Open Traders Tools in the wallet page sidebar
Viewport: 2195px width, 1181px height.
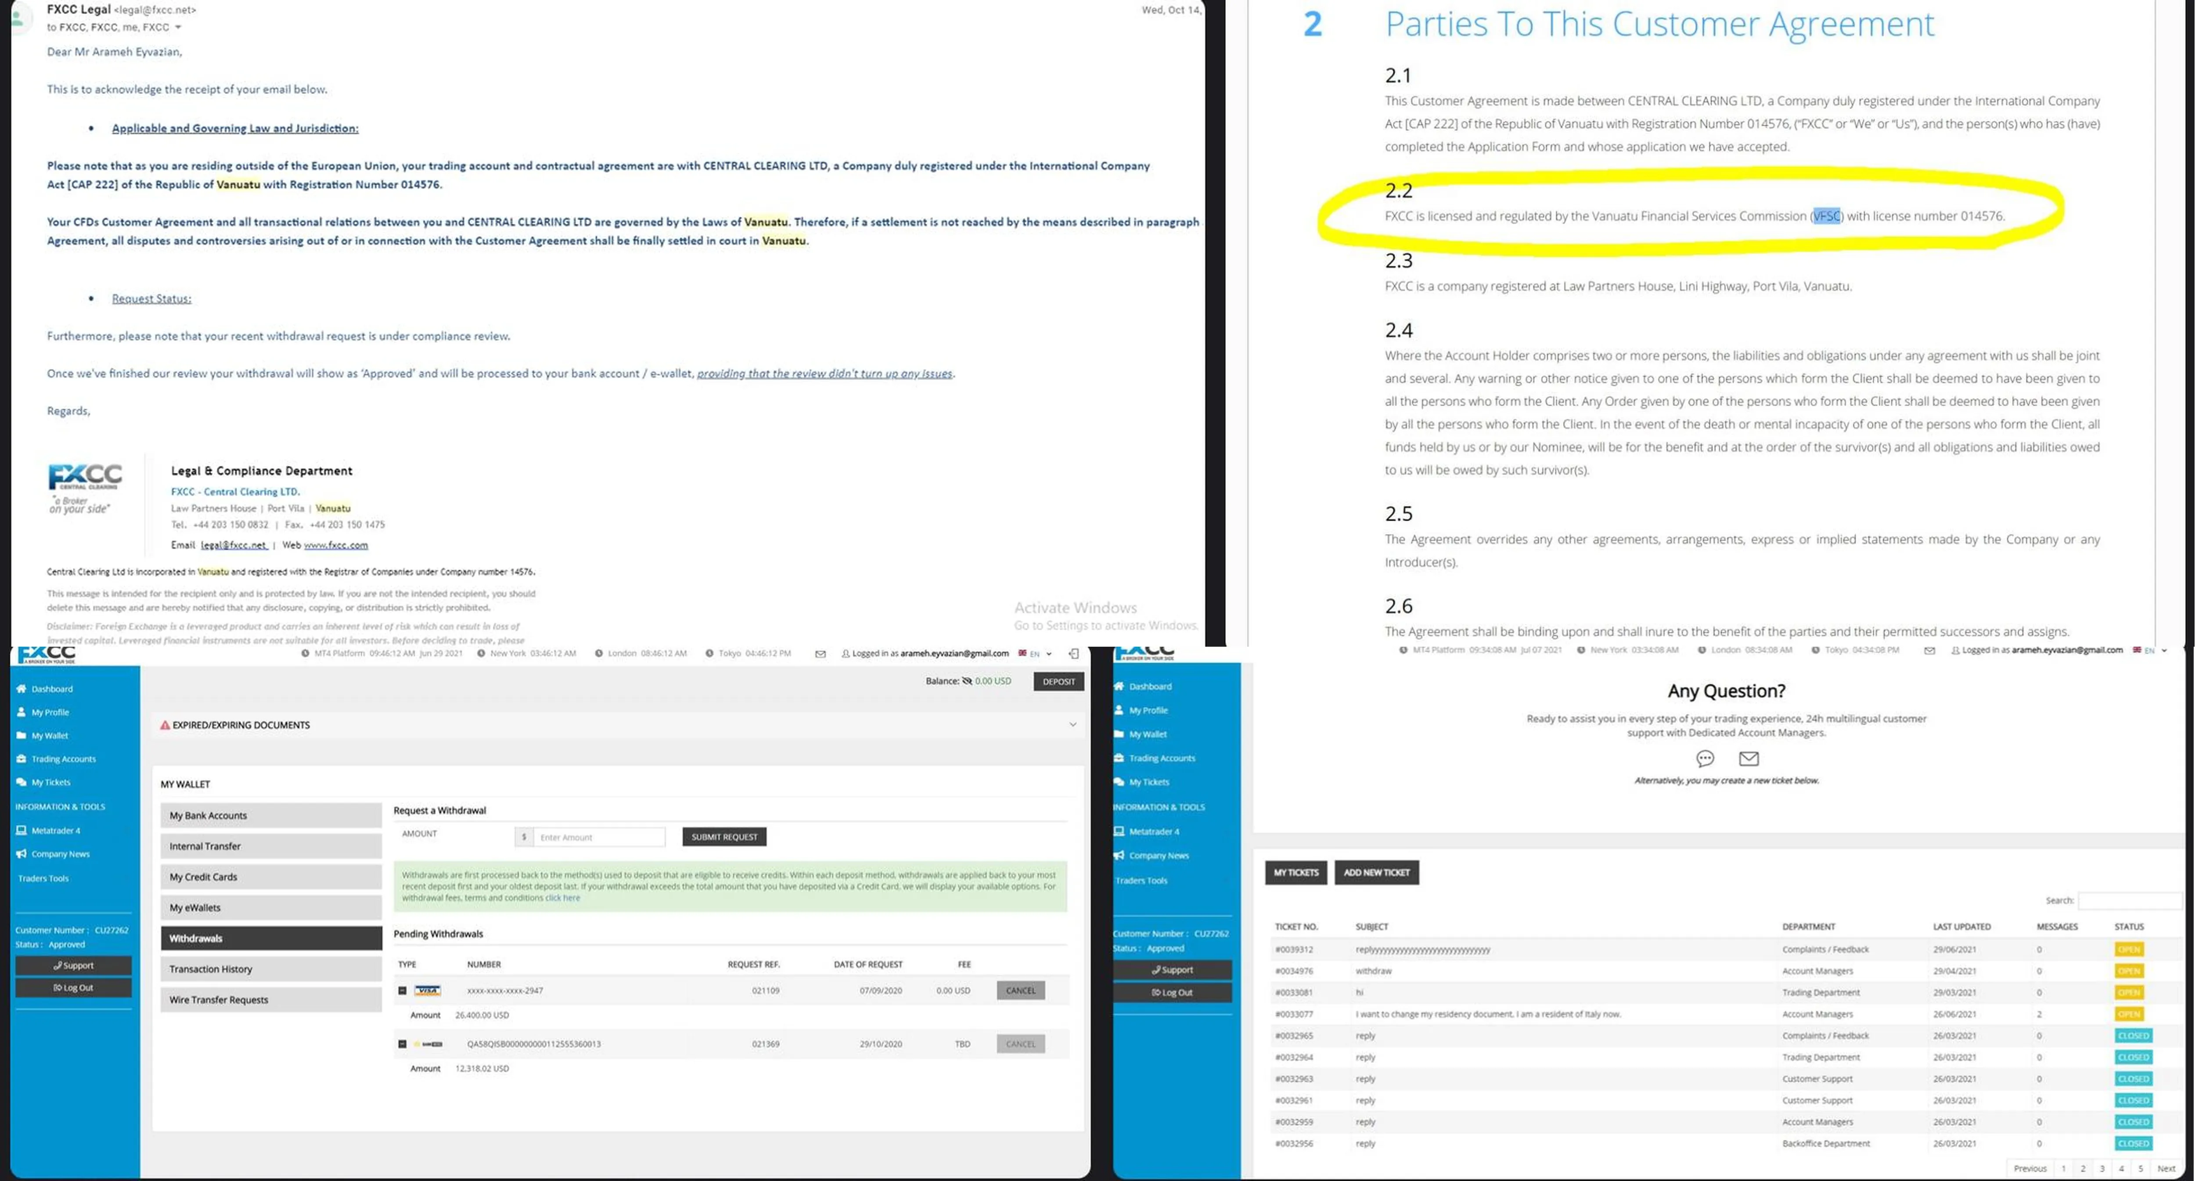click(43, 878)
